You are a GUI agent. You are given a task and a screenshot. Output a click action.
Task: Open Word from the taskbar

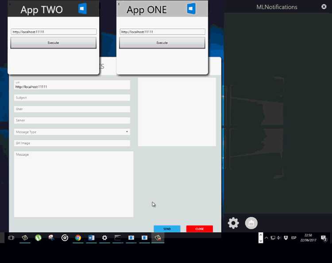[91, 238]
